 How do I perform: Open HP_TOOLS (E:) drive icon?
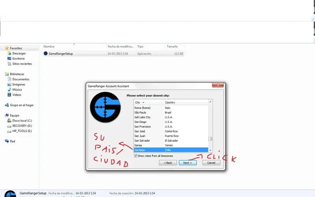click(9, 131)
